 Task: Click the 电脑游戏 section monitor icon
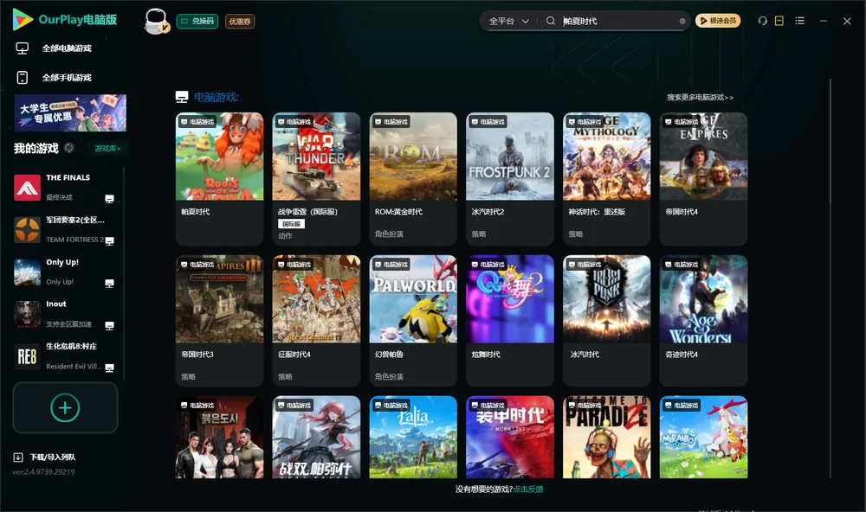coord(182,97)
